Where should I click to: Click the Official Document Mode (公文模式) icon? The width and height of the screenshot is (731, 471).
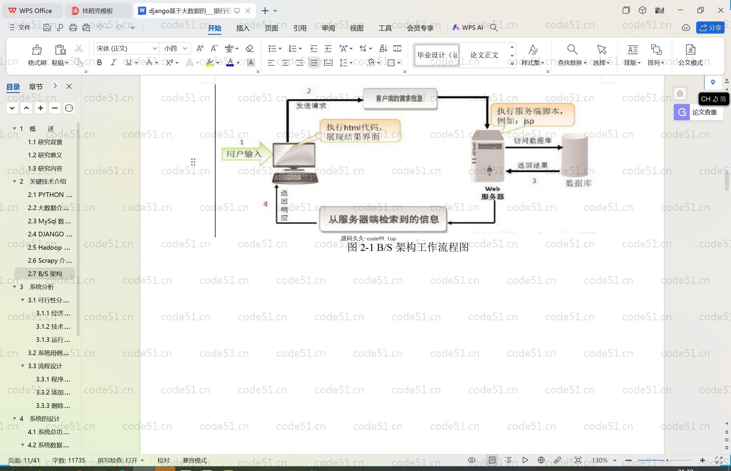(690, 49)
